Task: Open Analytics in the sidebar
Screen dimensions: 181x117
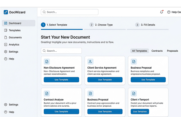Action: [19, 45]
